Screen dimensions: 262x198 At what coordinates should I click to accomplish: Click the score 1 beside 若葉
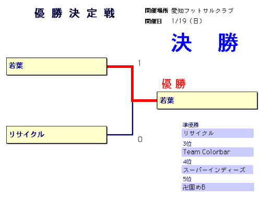click(139, 63)
